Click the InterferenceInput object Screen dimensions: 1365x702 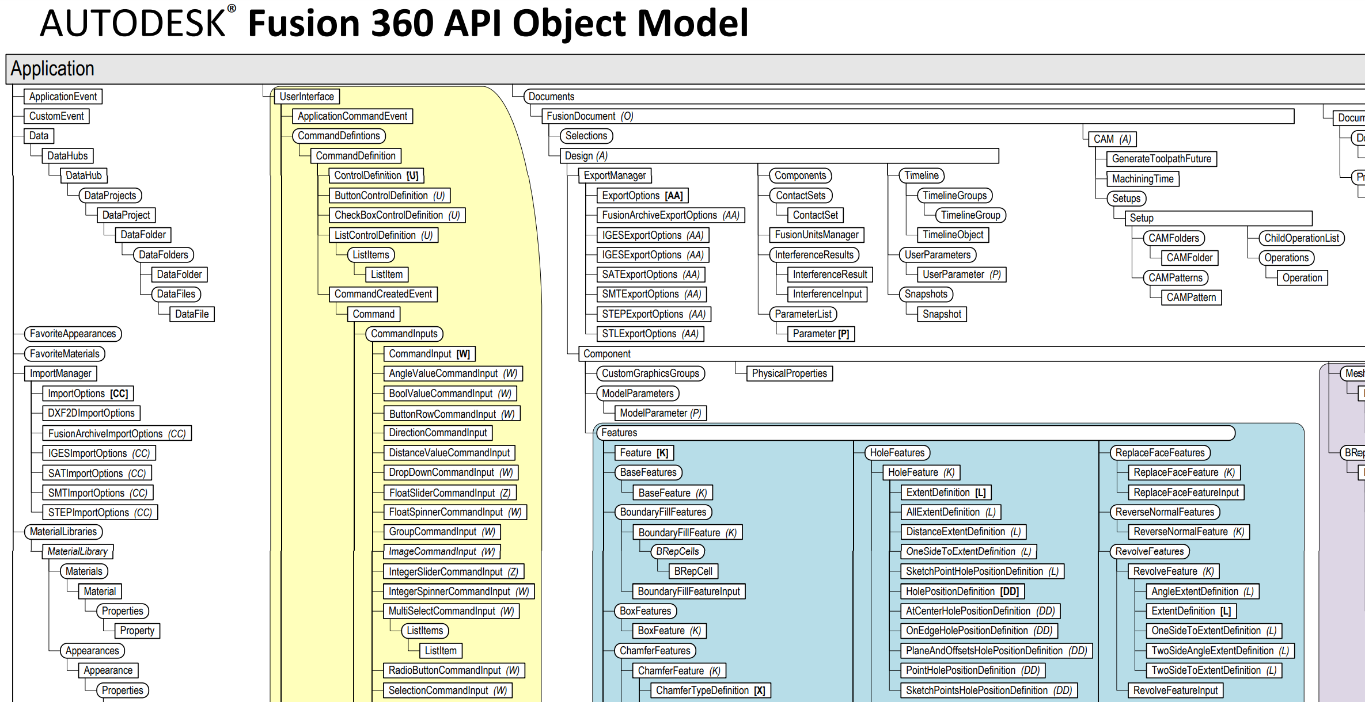tap(827, 294)
